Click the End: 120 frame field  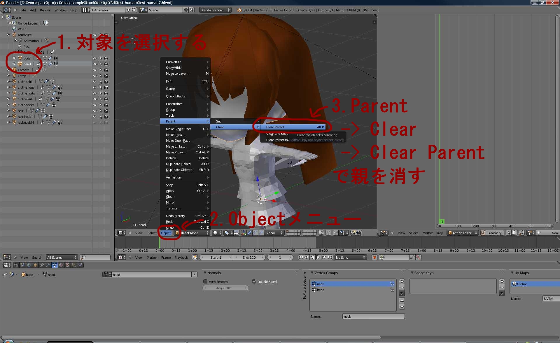click(x=249, y=257)
